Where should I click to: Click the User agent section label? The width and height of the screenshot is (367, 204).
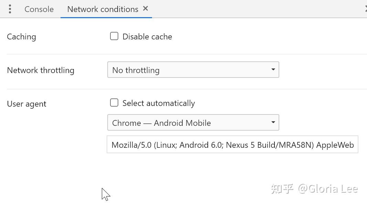coord(26,104)
